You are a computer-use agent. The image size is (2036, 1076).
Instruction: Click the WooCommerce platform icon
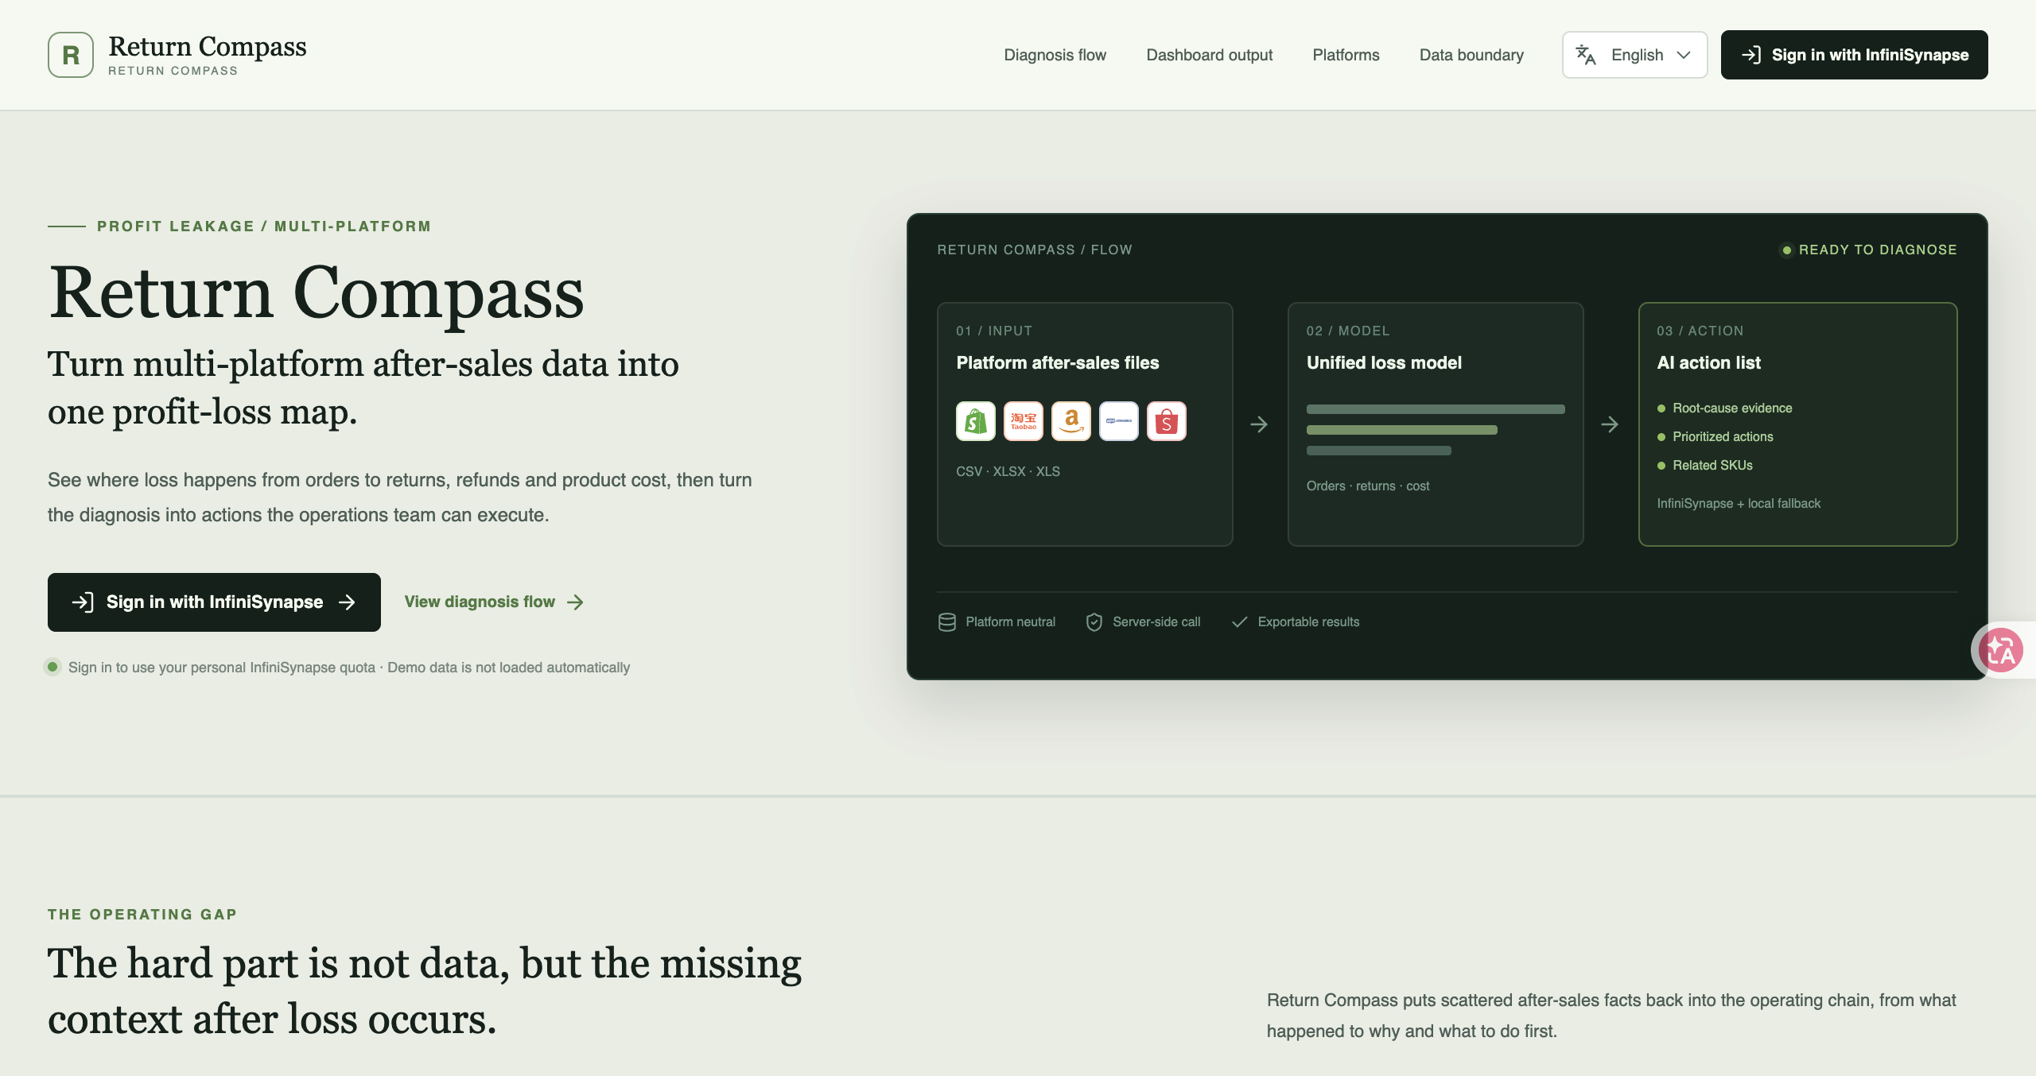1119,421
